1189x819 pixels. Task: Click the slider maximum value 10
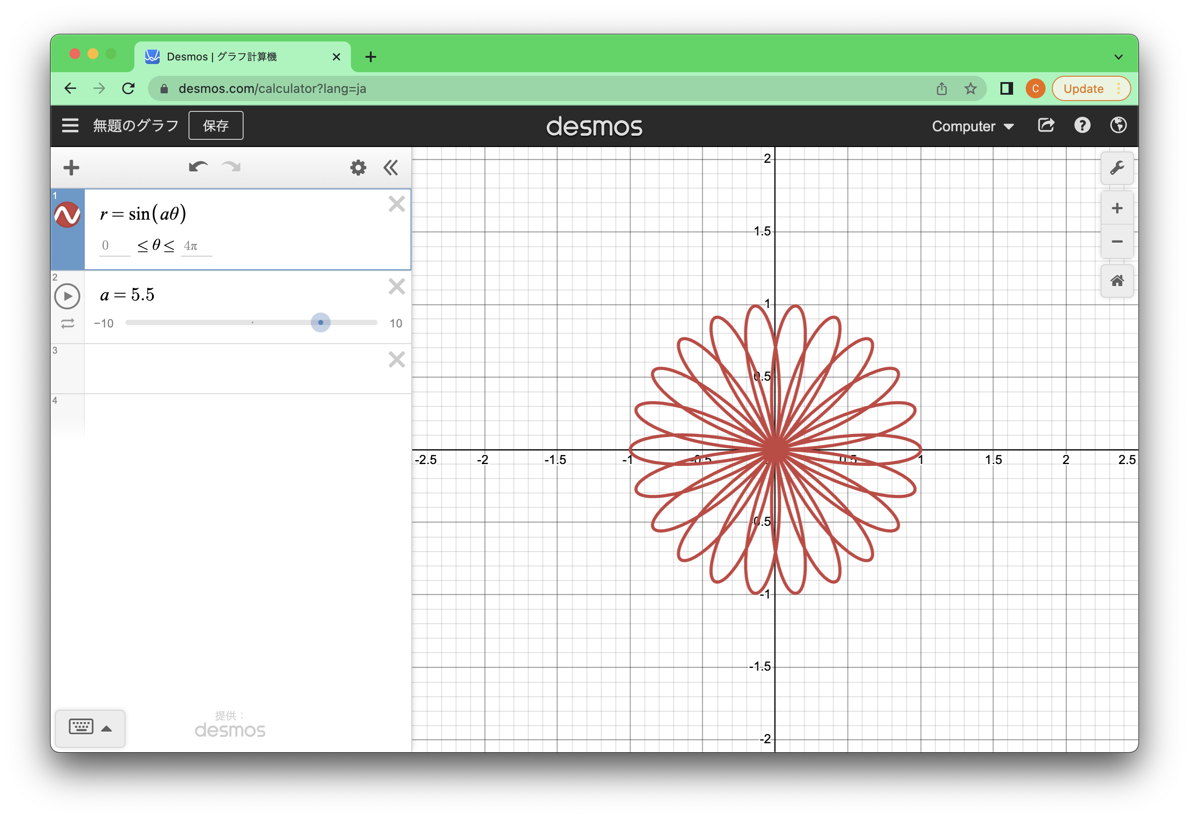tap(395, 323)
